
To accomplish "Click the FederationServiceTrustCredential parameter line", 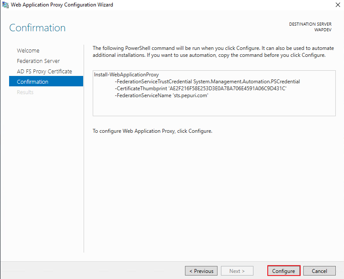I will tap(208, 82).
